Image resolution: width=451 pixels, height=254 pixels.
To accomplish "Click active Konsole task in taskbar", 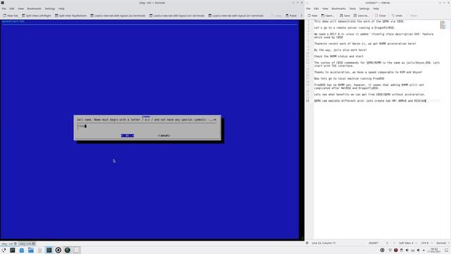I will (49, 250).
